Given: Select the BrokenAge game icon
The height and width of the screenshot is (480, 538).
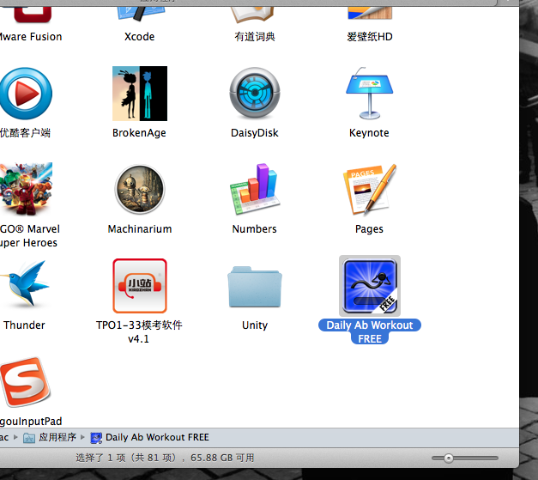Looking at the screenshot, I should [140, 94].
